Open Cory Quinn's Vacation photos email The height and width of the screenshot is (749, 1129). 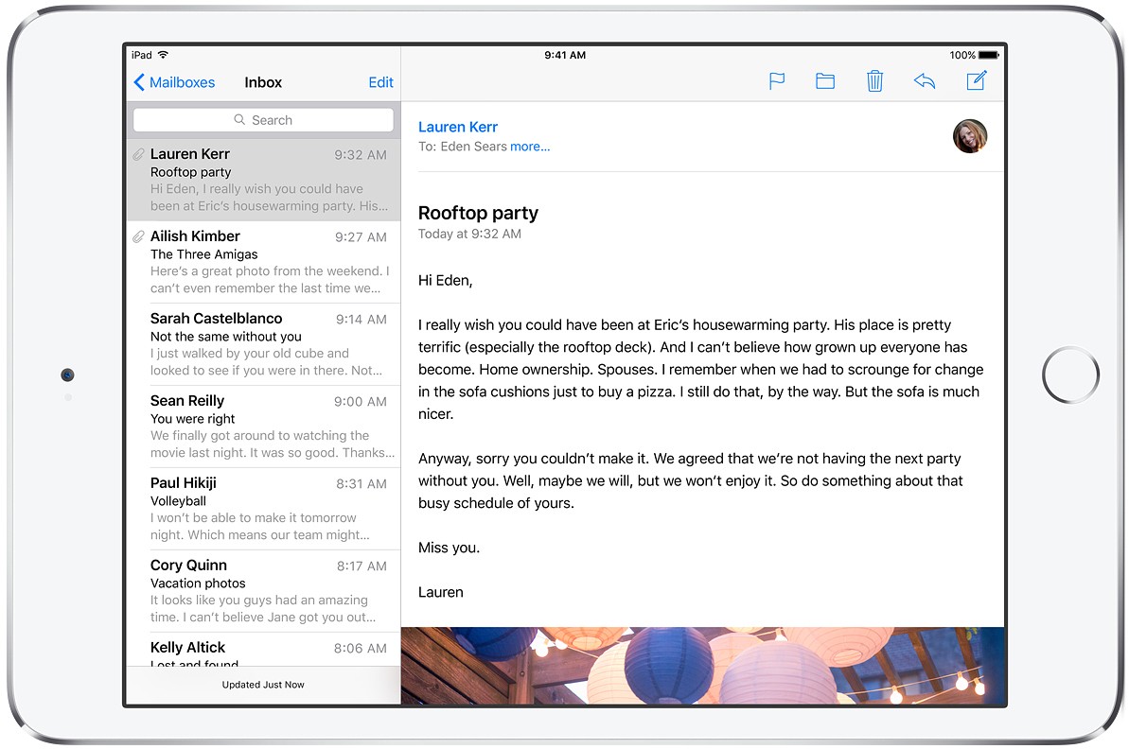pyautogui.click(x=263, y=591)
